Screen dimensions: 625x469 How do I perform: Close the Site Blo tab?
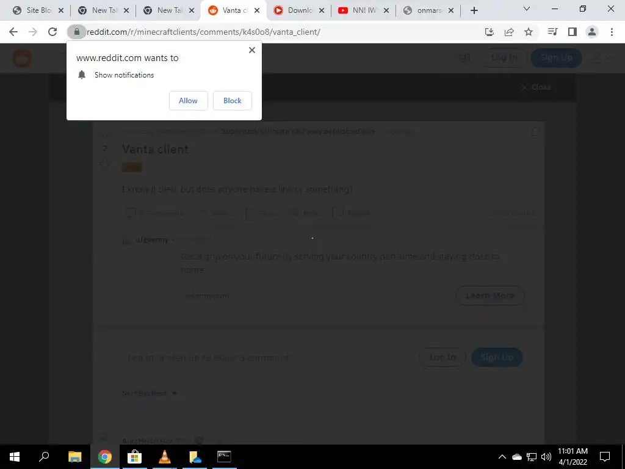pyautogui.click(x=61, y=11)
